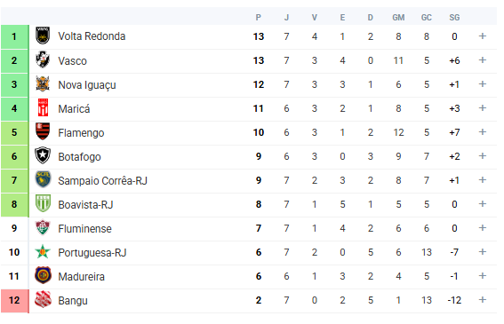This screenshot has width=504, height=324.
Task: Click the Madureira club crest
Action: pos(43,276)
